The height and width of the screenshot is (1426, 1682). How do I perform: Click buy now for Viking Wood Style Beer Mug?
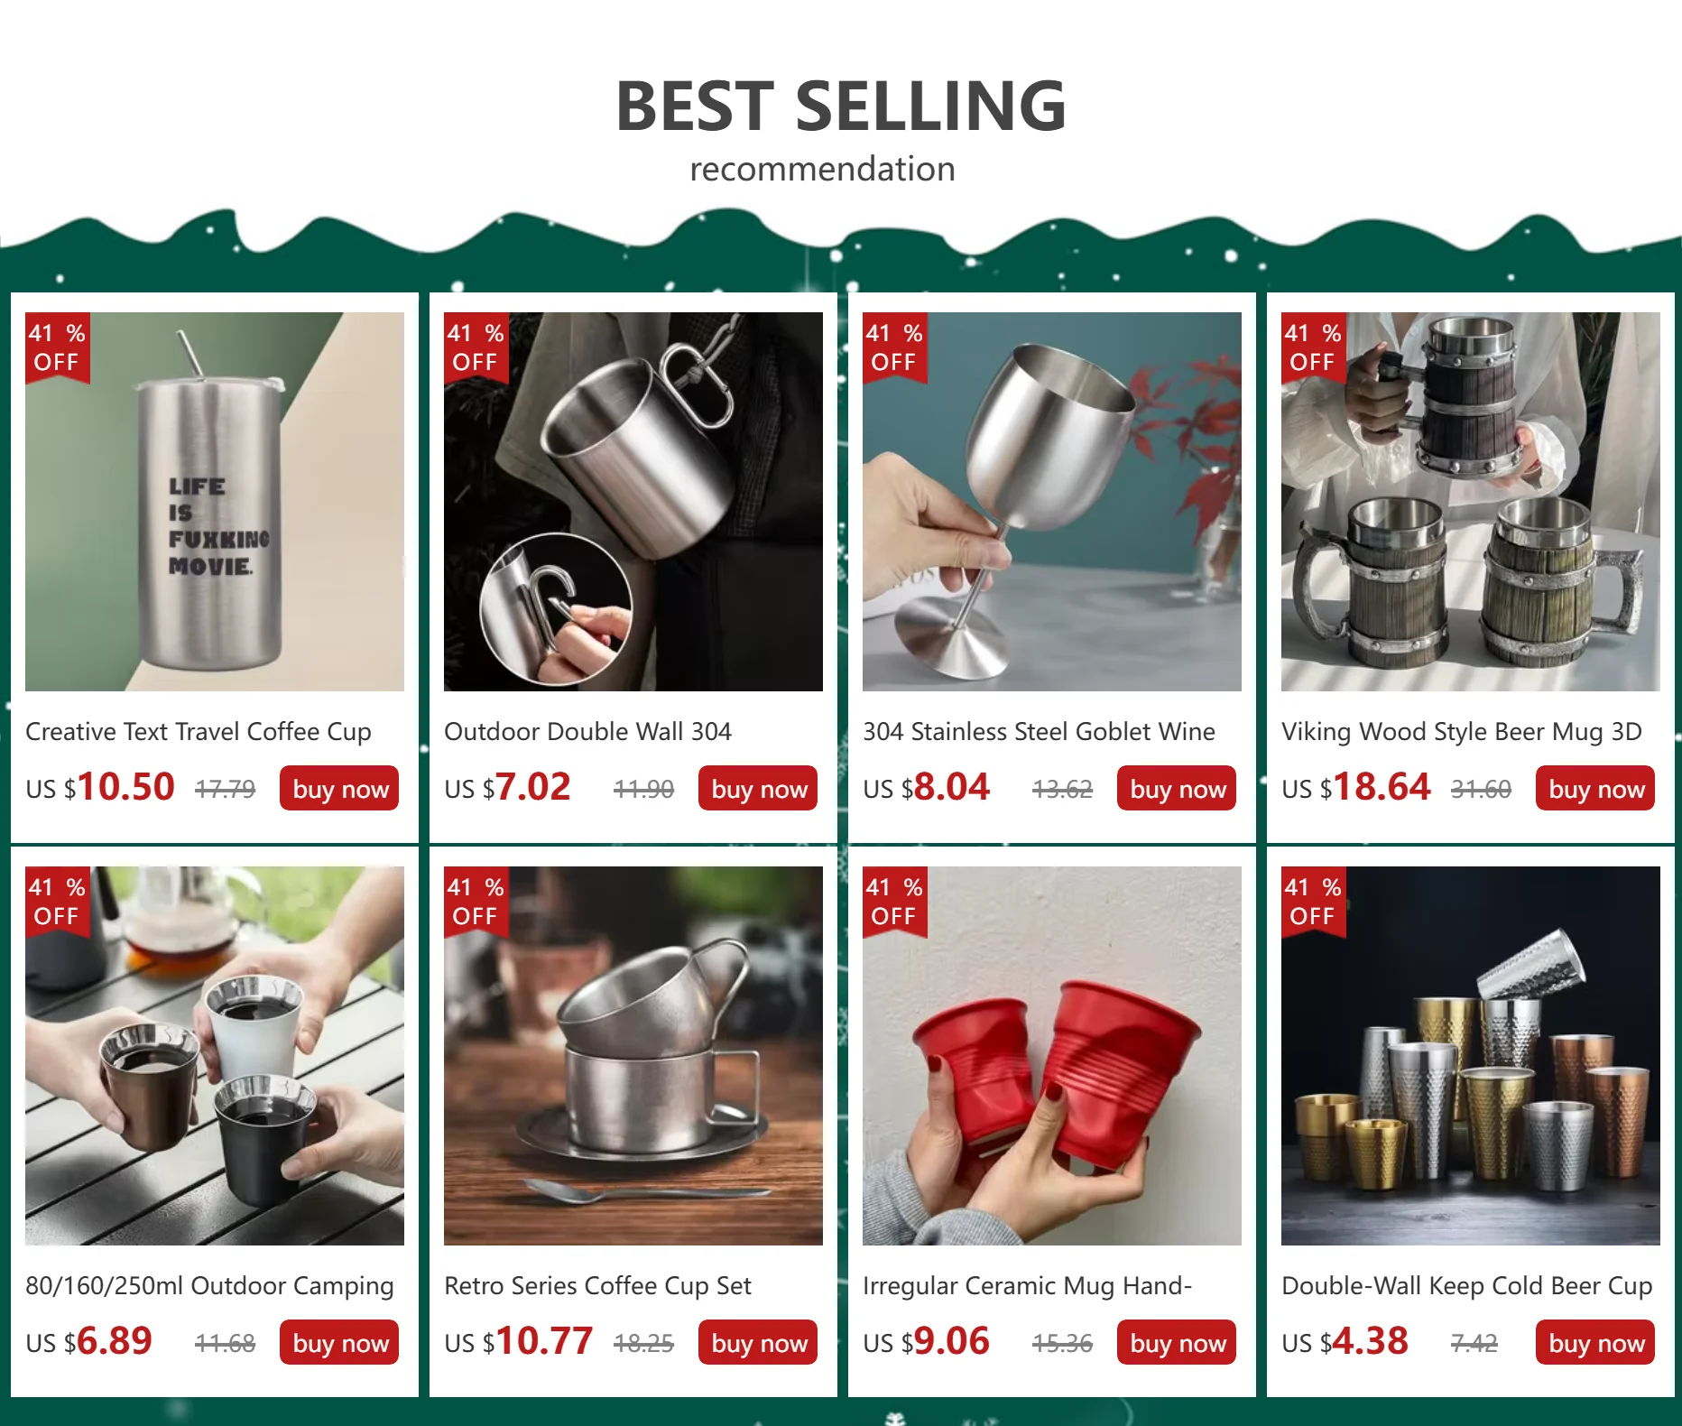click(x=1595, y=788)
